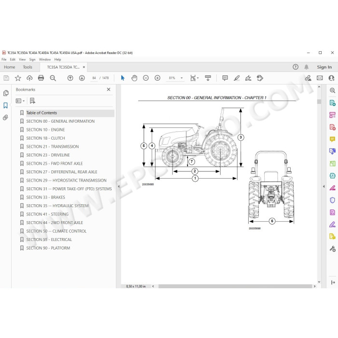Select the Hand pan tool
Viewport: 338px width, 338px height.
[x=134, y=78]
